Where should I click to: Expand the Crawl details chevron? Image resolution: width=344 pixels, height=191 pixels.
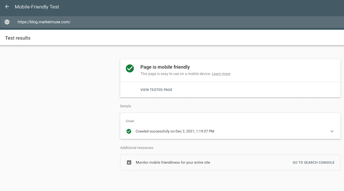332,131
